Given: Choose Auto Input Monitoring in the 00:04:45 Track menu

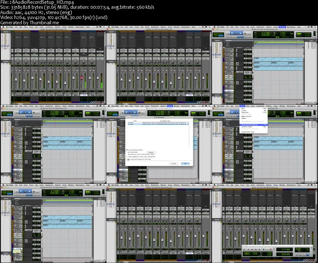Looking at the screenshot, I should click(254, 125).
